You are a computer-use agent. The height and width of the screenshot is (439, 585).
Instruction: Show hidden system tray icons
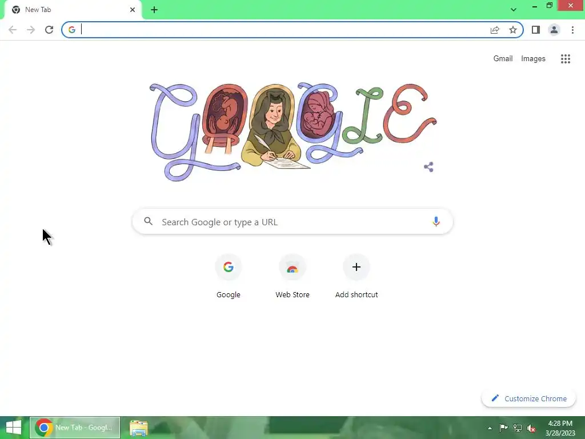(x=490, y=428)
